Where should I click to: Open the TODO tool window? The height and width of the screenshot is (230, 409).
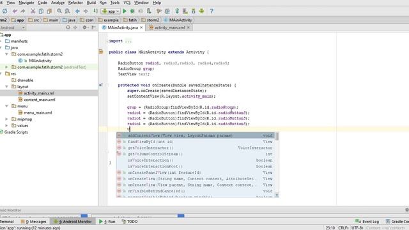(130, 222)
